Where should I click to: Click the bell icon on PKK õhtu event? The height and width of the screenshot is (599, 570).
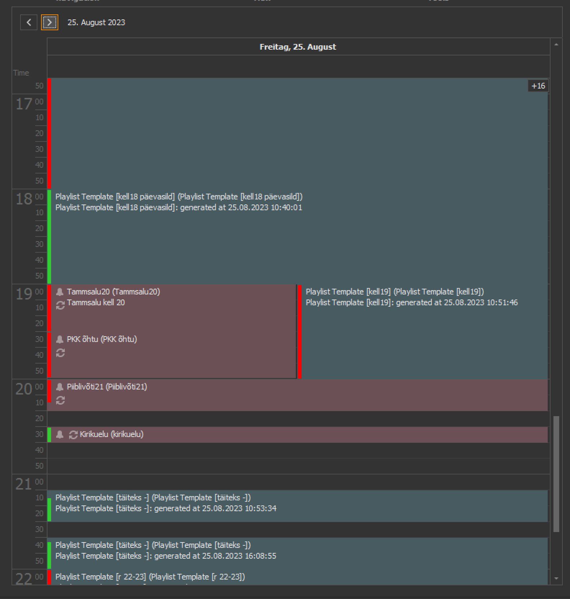pos(60,339)
